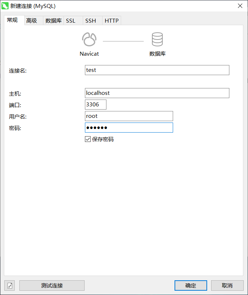This screenshot has width=248, height=295.
Task: Click the 主机 field with localhost
Action: pos(157,93)
